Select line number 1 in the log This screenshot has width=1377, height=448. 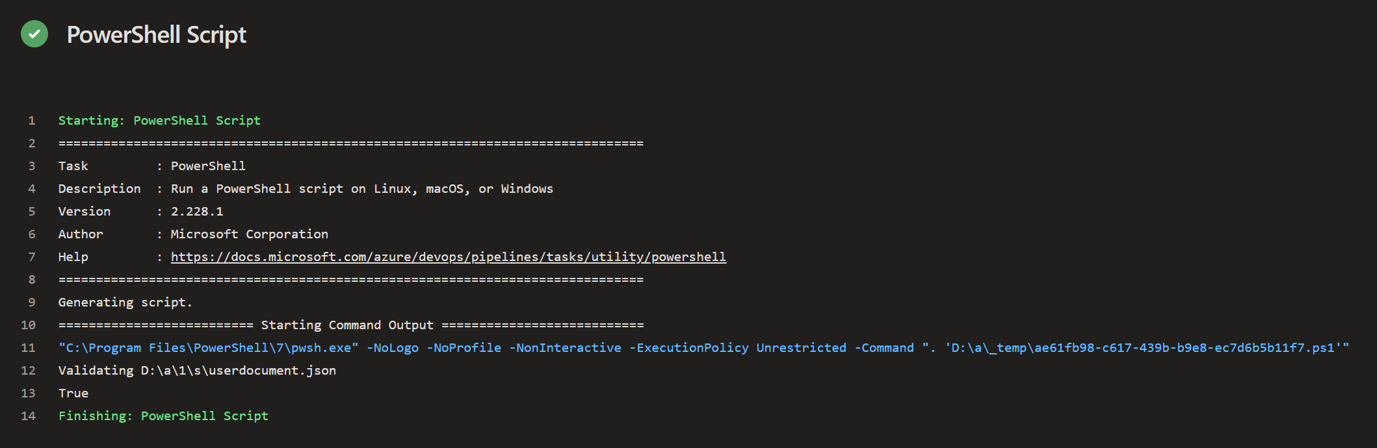click(32, 121)
